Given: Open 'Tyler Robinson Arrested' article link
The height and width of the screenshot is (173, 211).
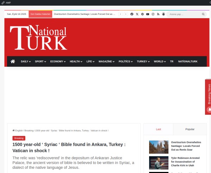Looking at the screenshot, I should coord(185,162).
